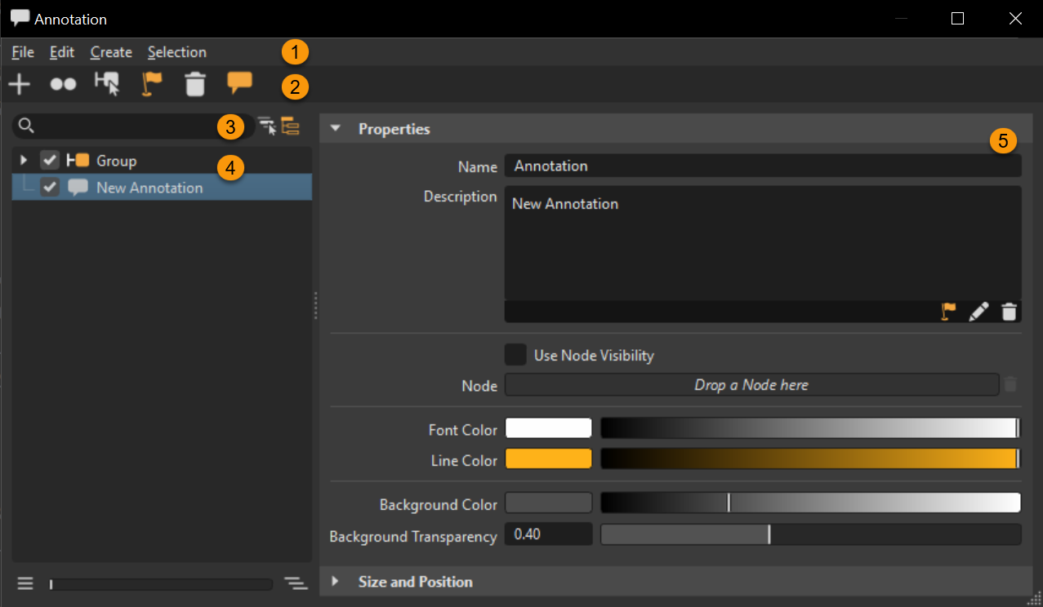Click the Name label
The height and width of the screenshot is (607, 1043).
478,166
